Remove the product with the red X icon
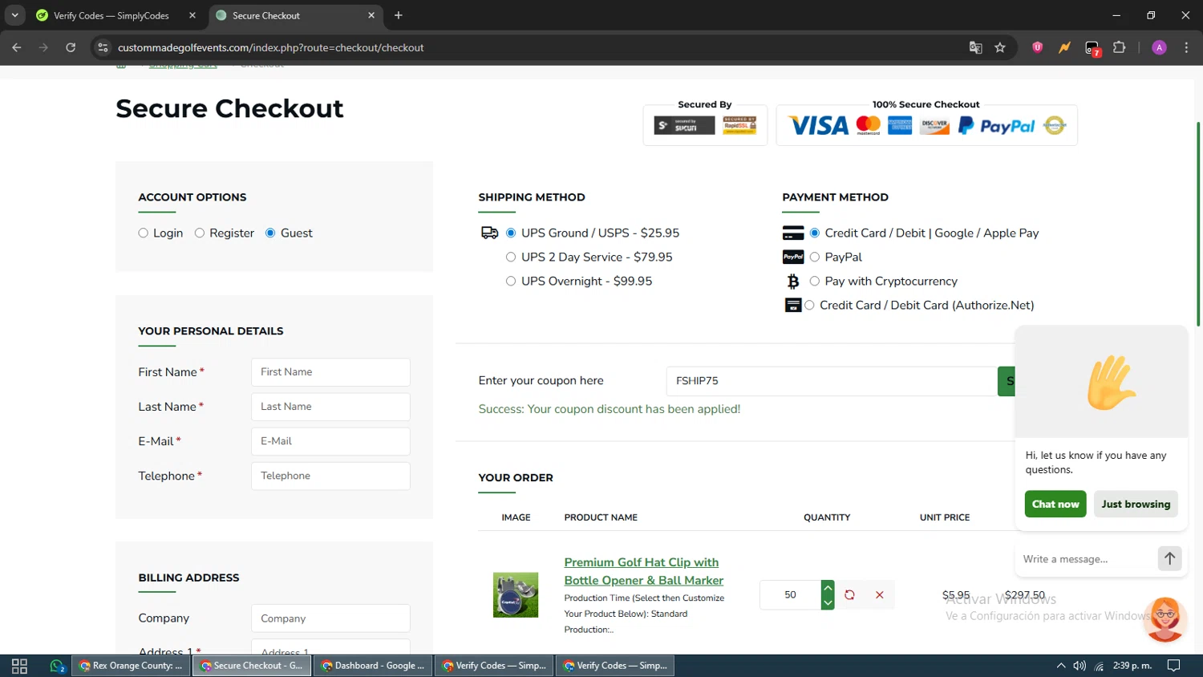This screenshot has height=677, width=1203. pyautogui.click(x=880, y=594)
